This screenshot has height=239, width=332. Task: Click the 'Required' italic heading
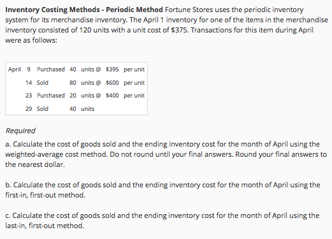point(20,131)
